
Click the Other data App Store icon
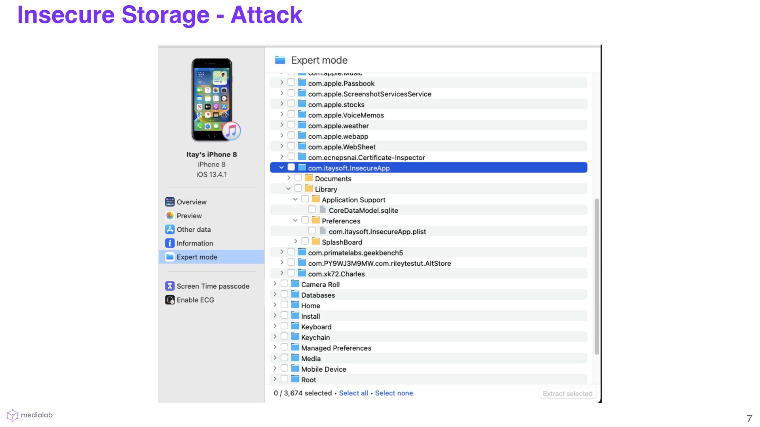170,230
